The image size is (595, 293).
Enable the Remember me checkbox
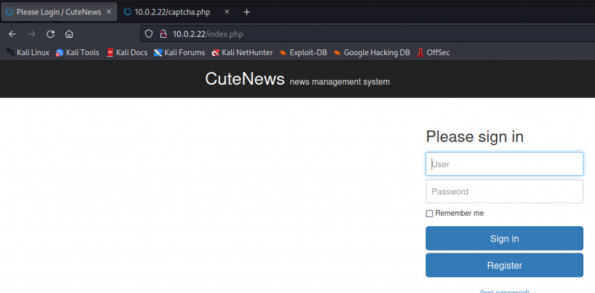(x=429, y=213)
